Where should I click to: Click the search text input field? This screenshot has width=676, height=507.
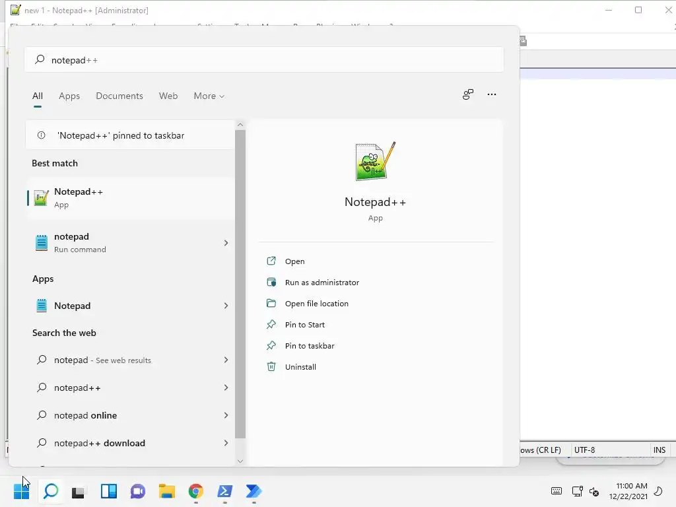point(264,60)
